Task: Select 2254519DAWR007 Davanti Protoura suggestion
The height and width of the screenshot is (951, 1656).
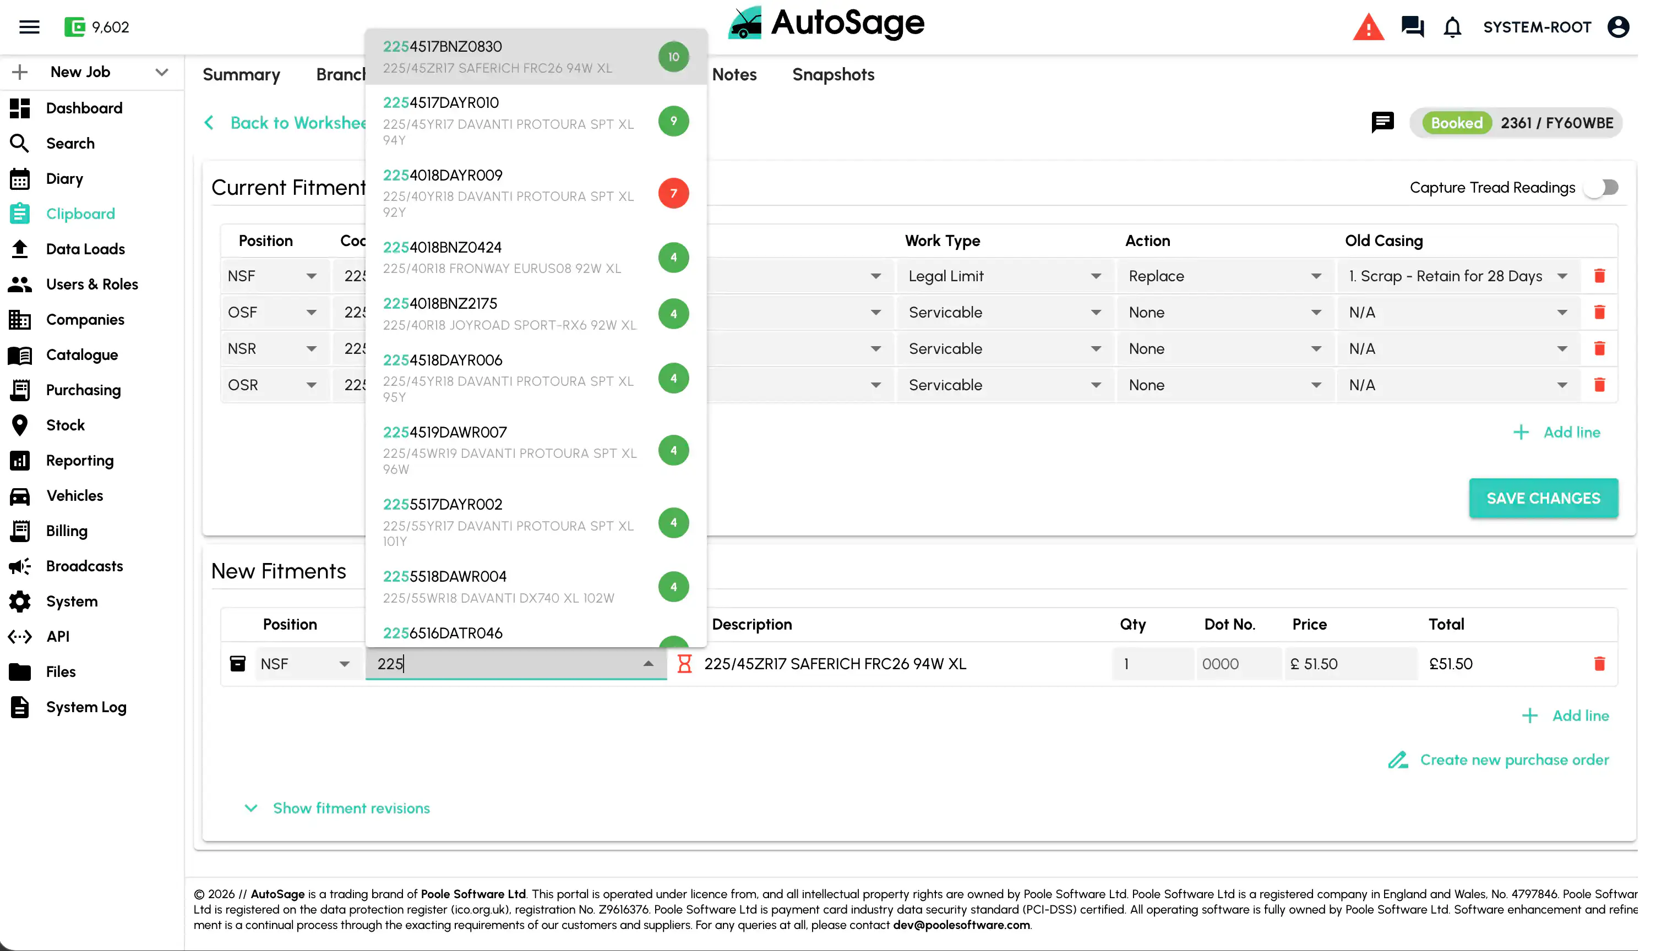Action: pos(536,450)
